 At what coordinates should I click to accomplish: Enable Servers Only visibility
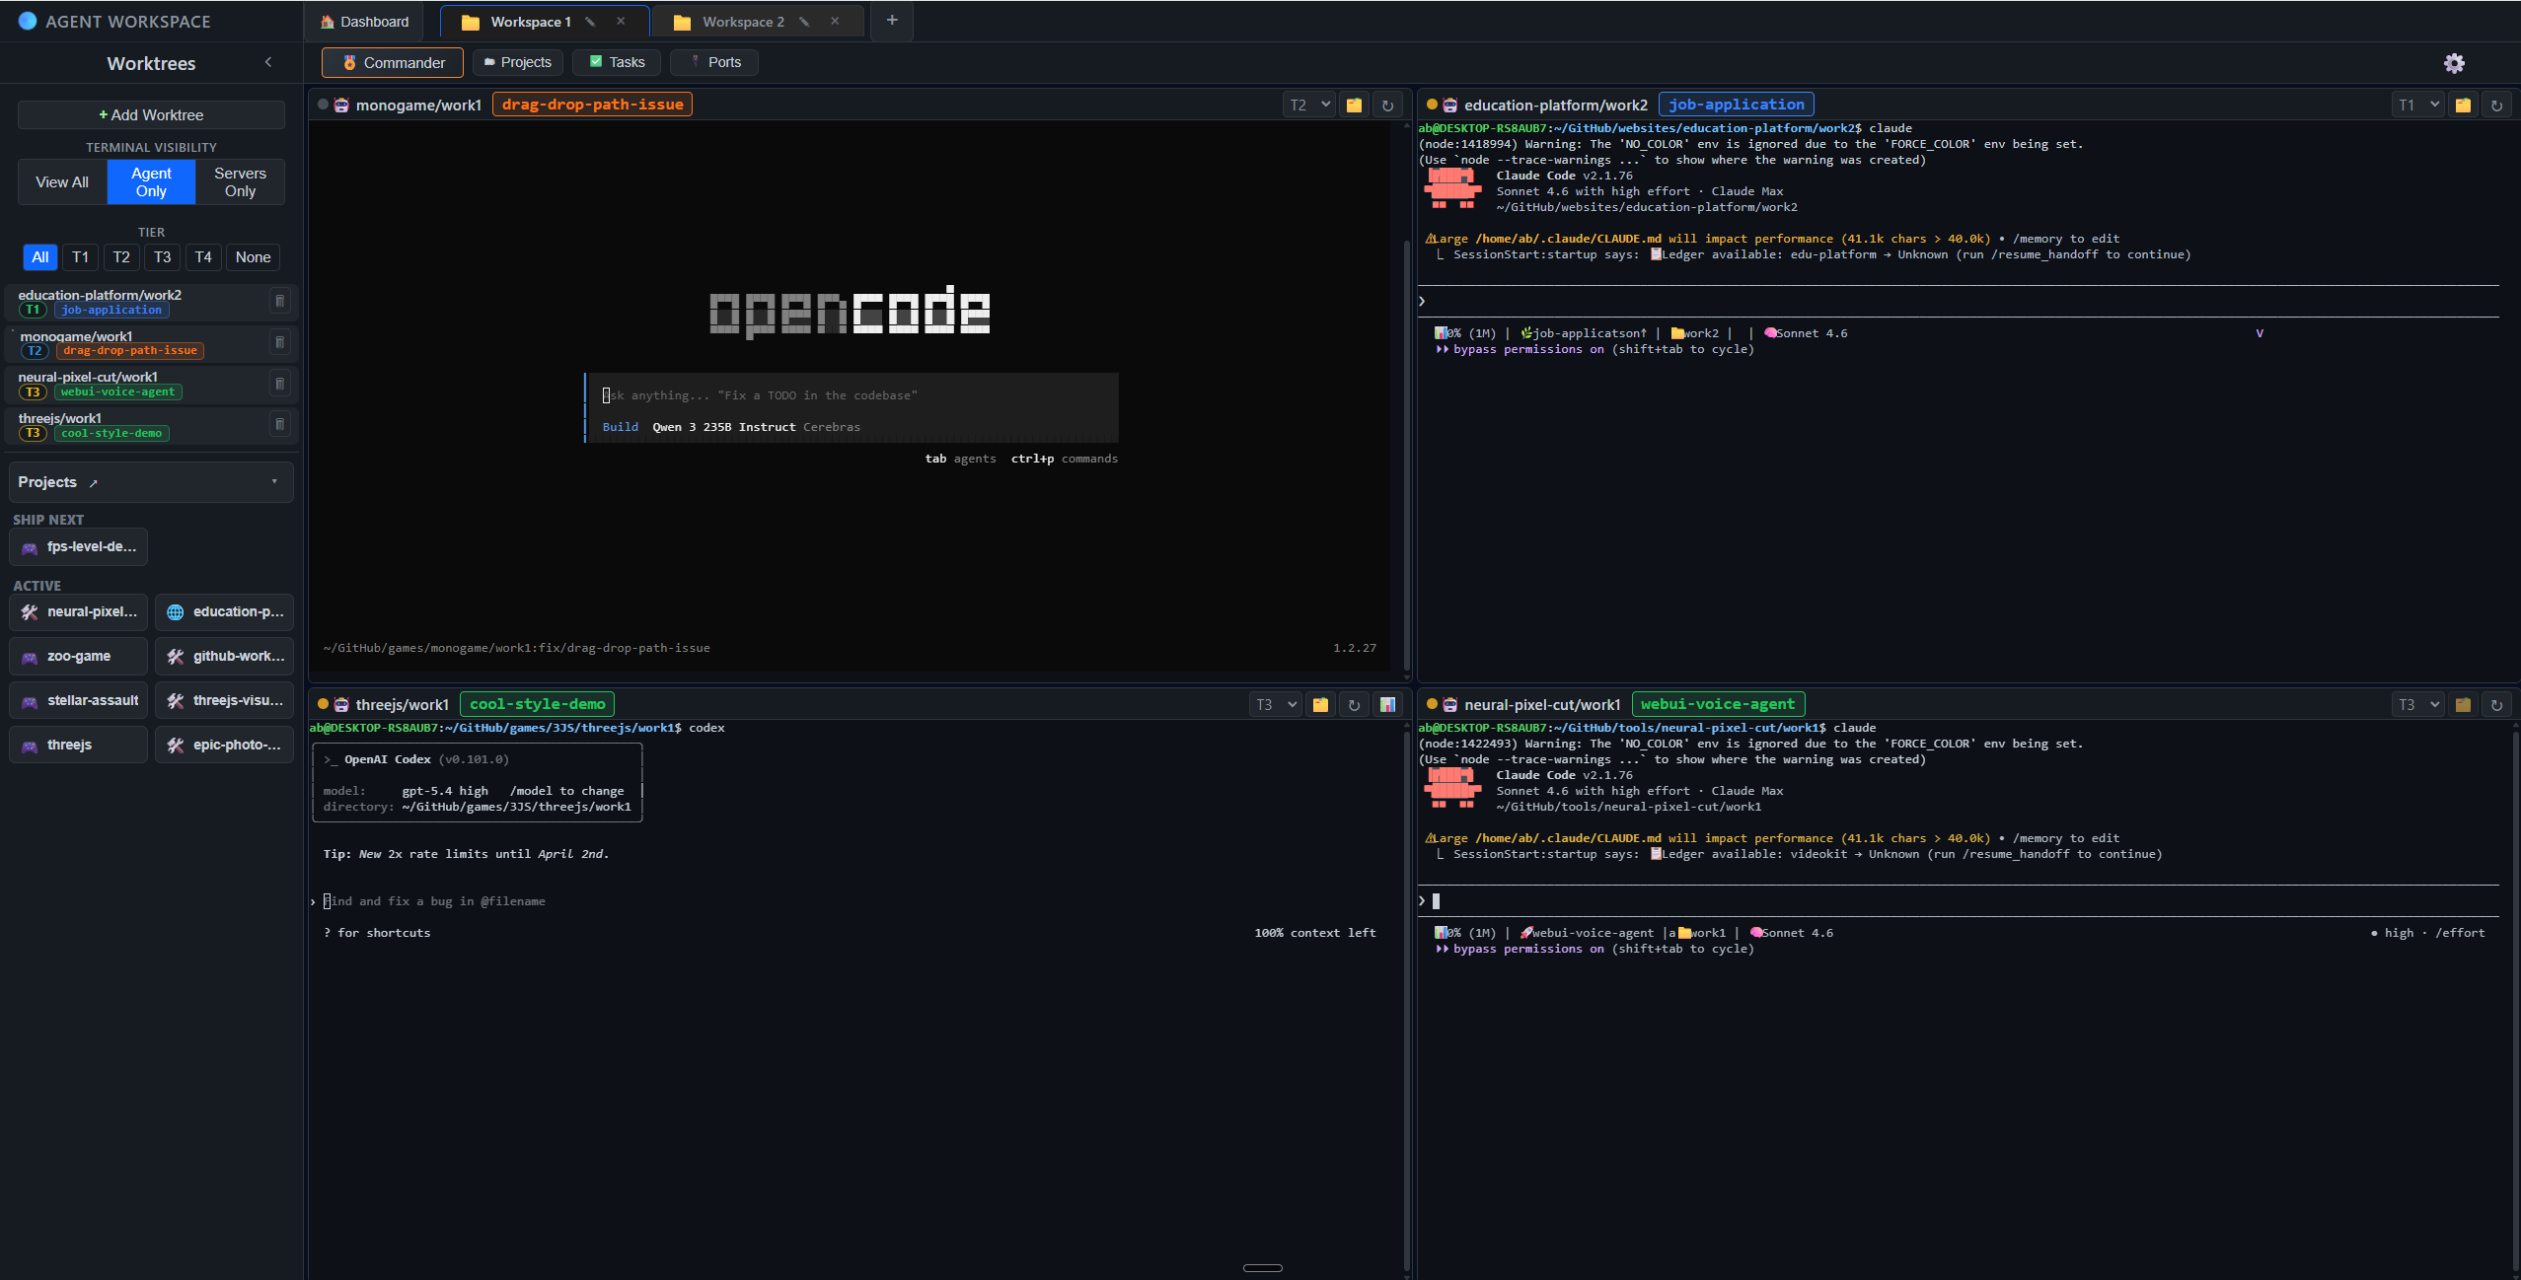pos(240,181)
